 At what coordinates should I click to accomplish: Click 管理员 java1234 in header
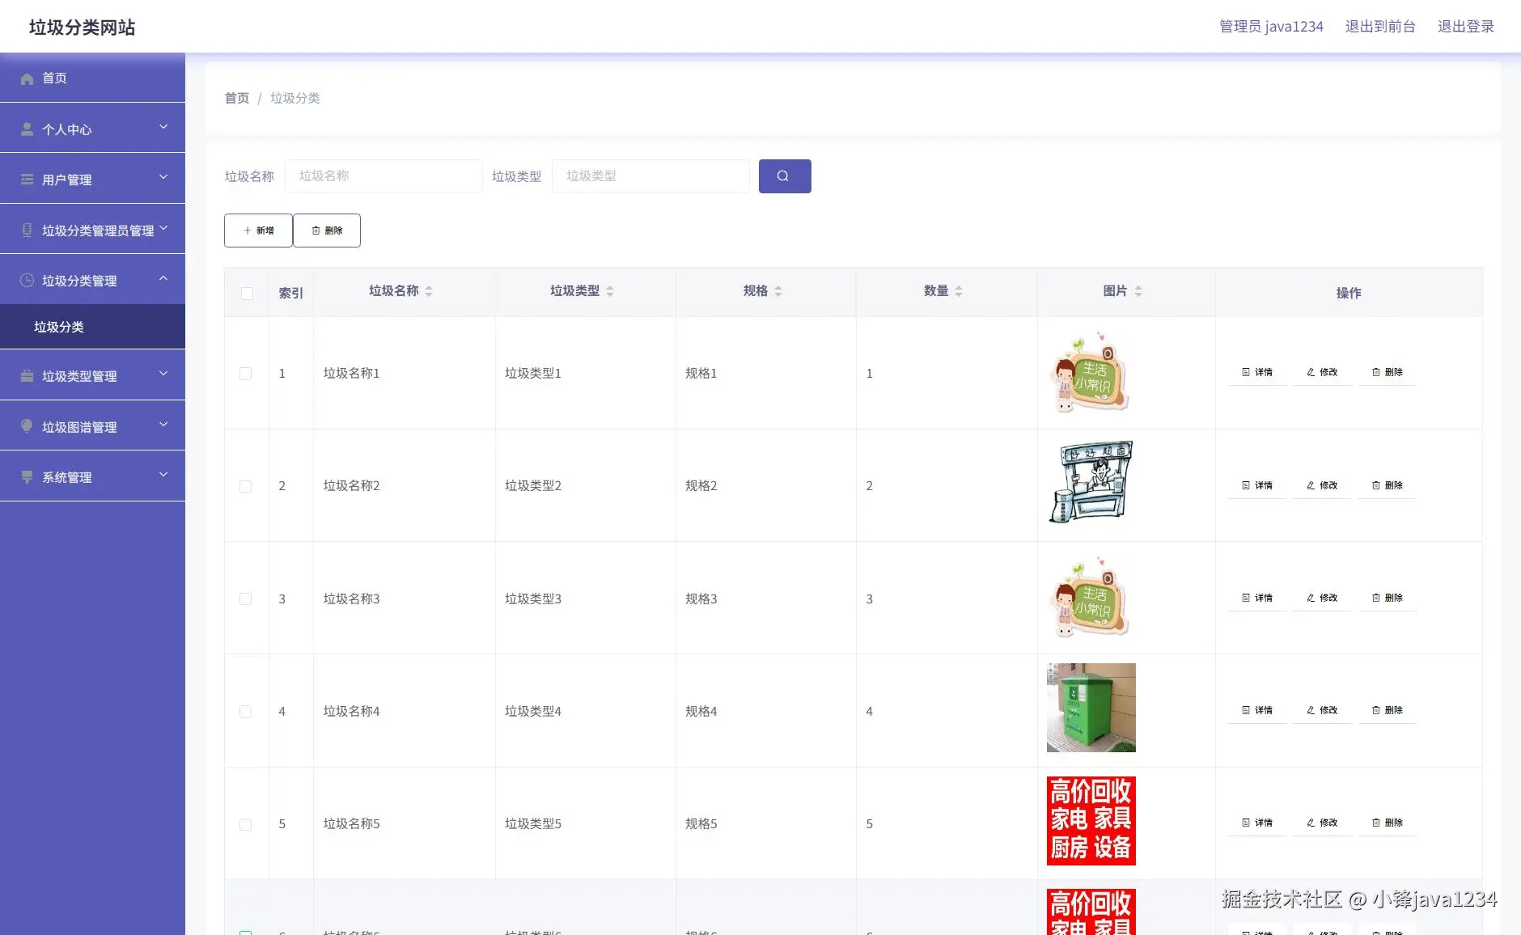click(x=1271, y=27)
